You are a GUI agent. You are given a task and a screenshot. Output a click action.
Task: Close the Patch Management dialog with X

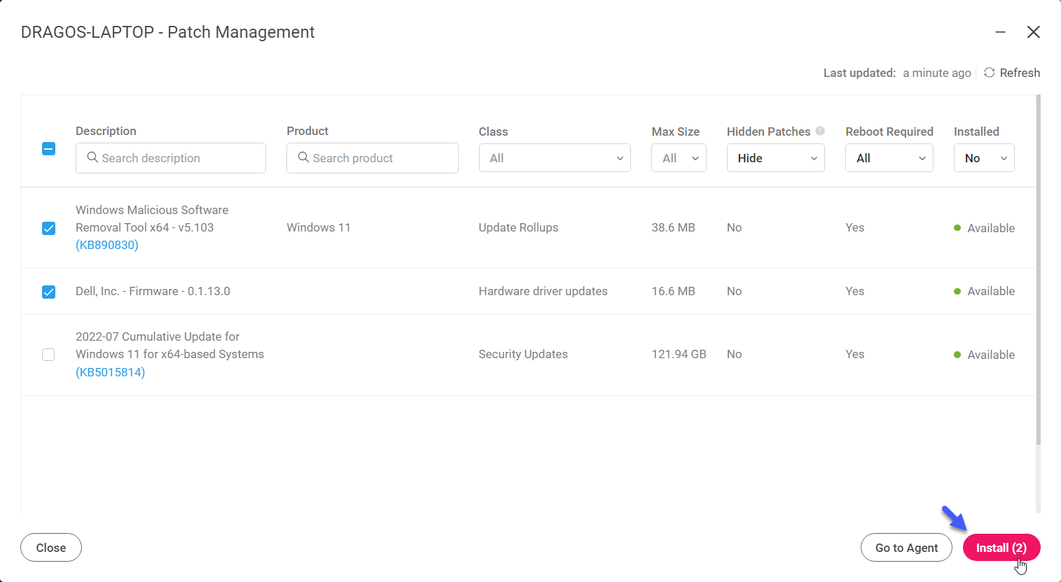[x=1033, y=32]
